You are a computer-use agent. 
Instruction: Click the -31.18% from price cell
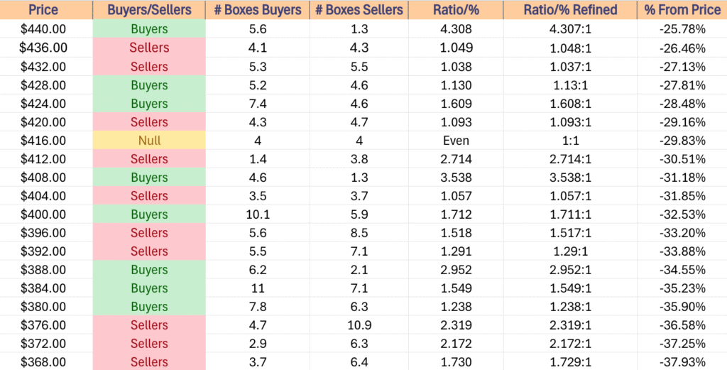point(682,178)
